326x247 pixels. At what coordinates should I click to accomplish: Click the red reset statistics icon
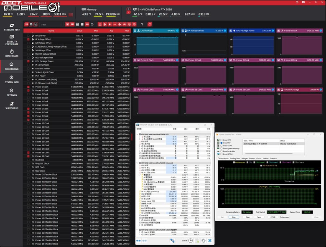pos(150,24)
